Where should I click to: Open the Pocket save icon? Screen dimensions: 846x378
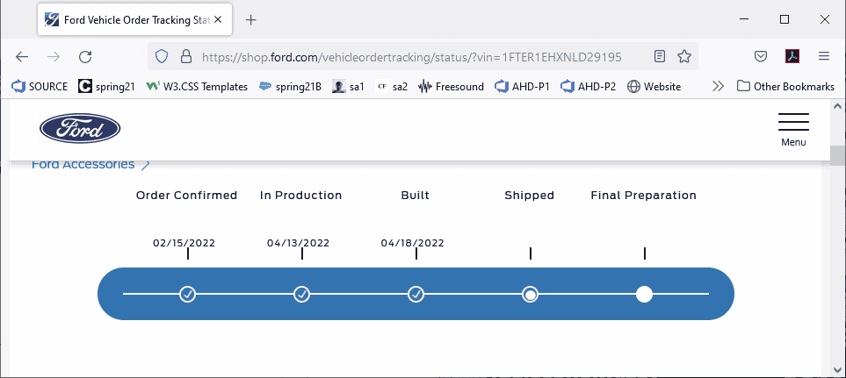pos(761,56)
